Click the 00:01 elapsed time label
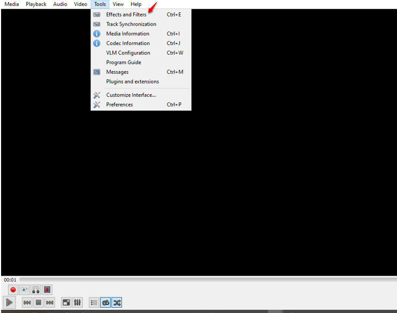The width and height of the screenshot is (397, 313). [x=10, y=280]
